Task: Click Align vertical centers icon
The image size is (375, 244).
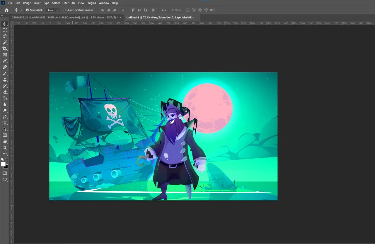Action: tap(139, 10)
